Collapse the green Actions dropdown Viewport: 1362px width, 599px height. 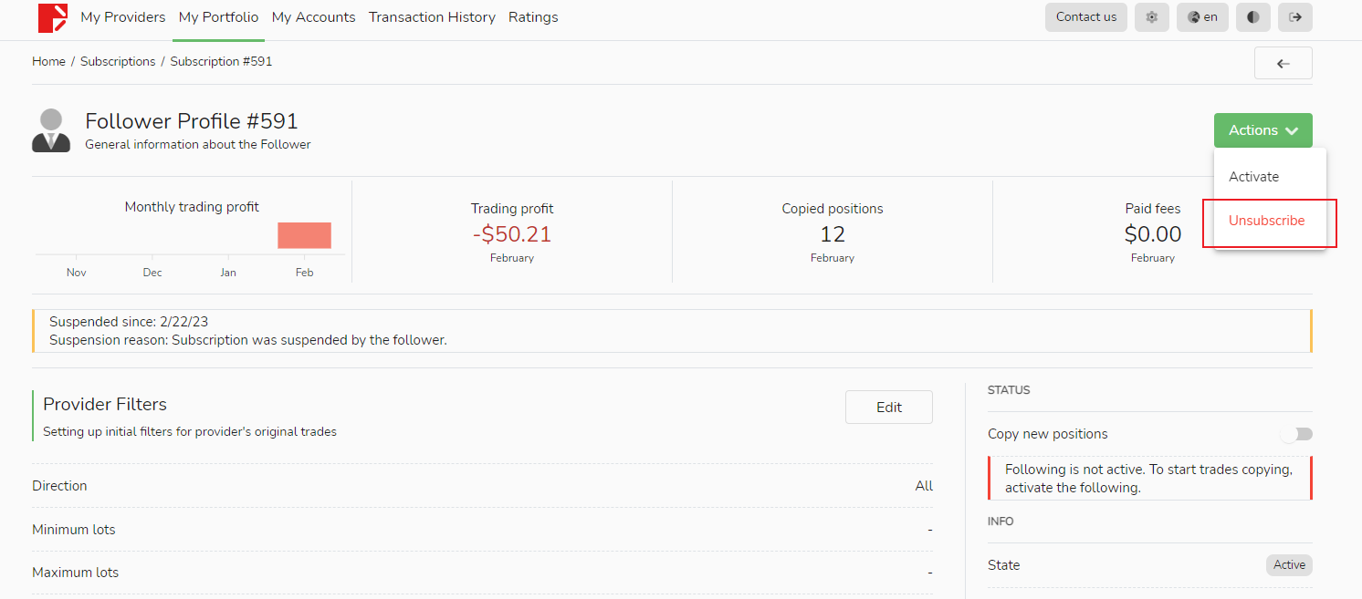[1262, 130]
